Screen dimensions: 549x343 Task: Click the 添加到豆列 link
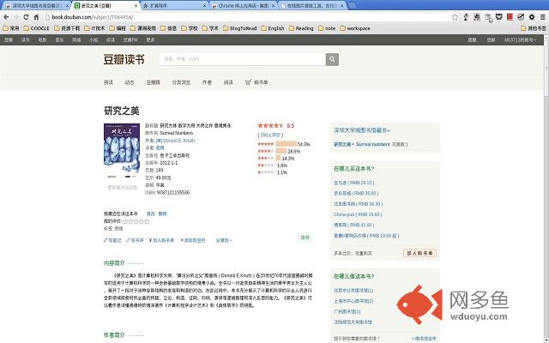tap(193, 240)
